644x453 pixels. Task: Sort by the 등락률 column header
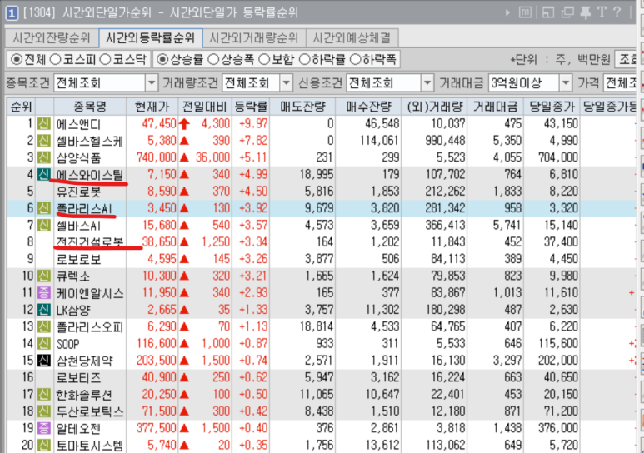click(251, 107)
